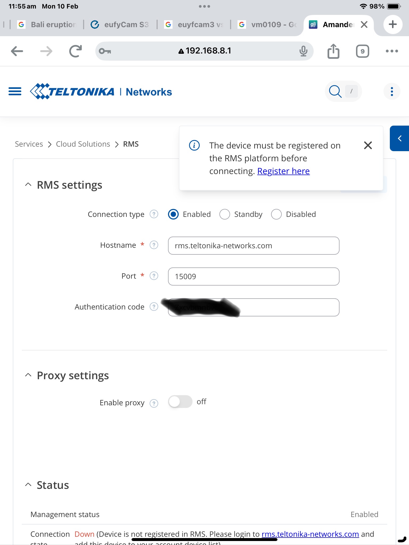Tap the browser share icon
Screen dimensions: 409x545
(x=333, y=51)
